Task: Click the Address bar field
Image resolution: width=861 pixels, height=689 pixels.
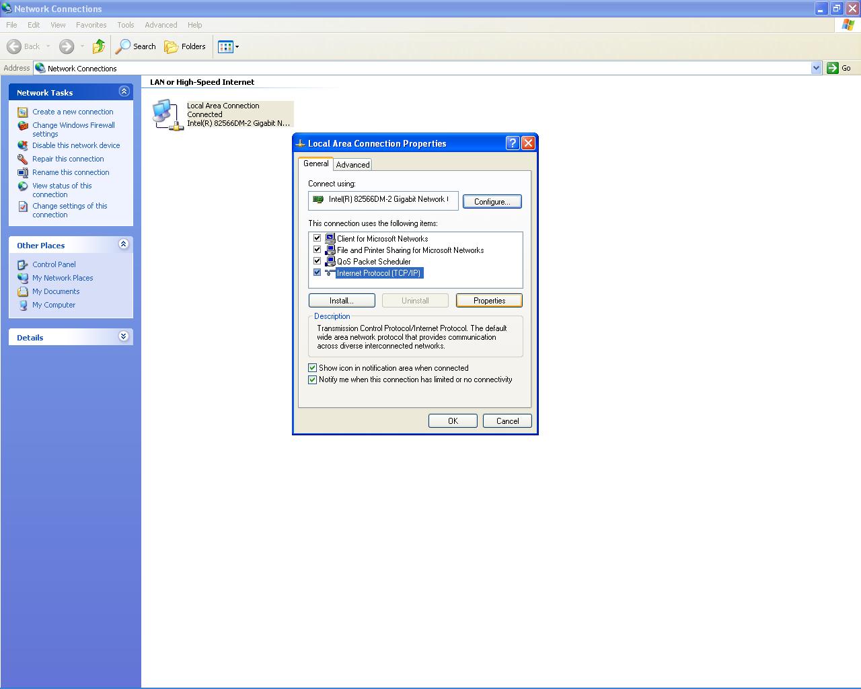Action: [x=428, y=68]
